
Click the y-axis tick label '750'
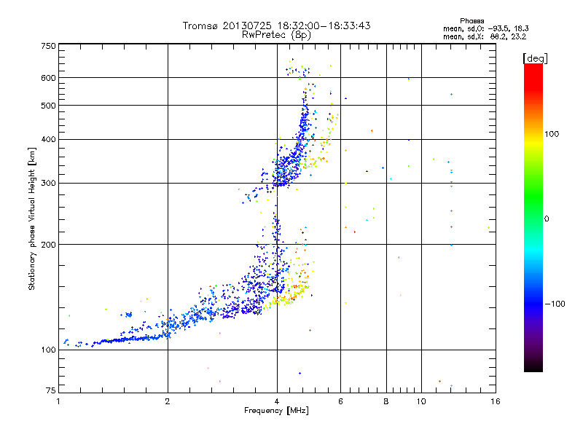pos(48,46)
